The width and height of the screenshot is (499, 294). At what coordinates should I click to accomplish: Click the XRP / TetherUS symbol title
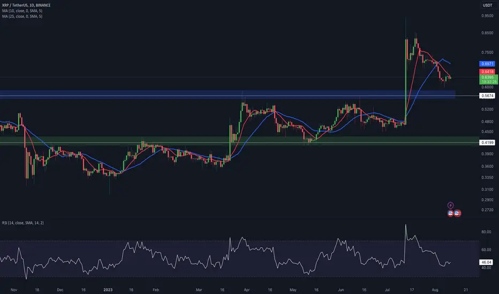26,5
